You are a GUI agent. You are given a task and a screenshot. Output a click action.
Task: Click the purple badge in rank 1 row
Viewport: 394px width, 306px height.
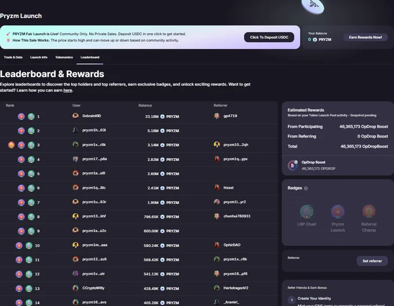[21, 116]
